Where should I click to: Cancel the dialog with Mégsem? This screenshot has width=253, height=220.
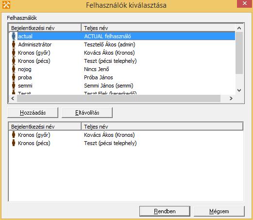pyautogui.click(x=219, y=211)
